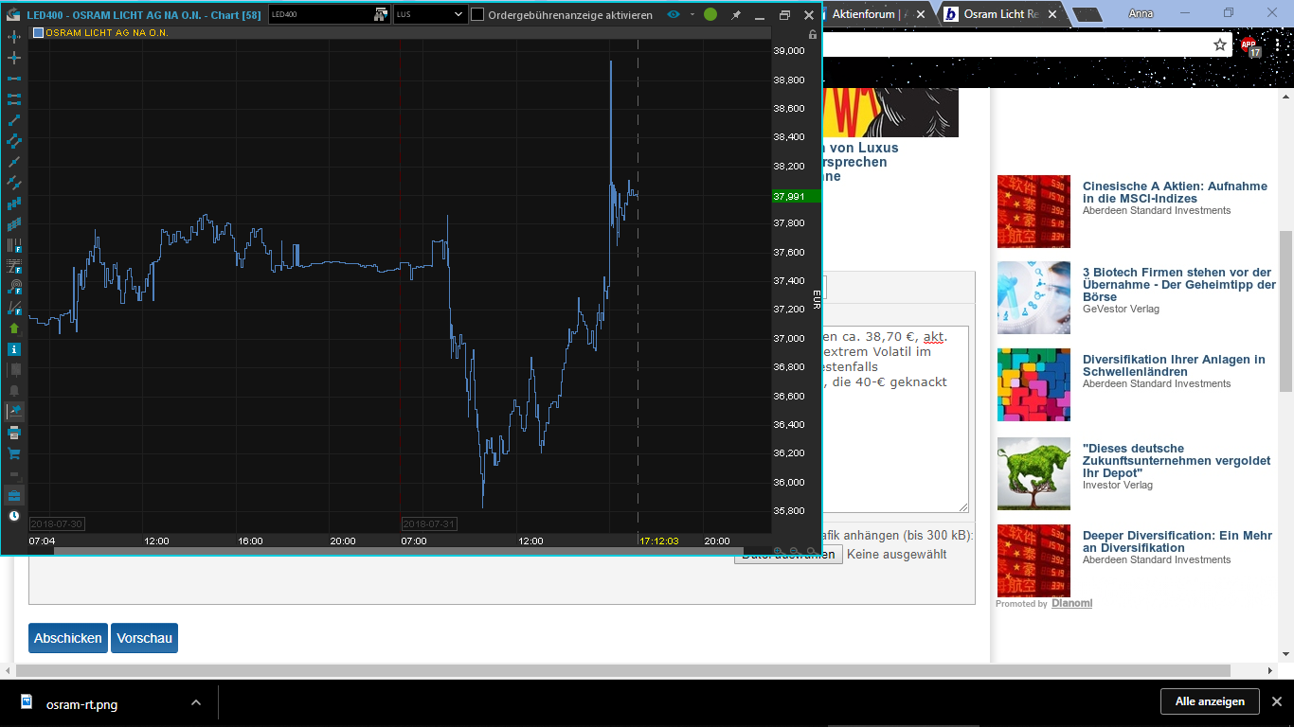Open the LUS exchange dropdown
1294x727 pixels.
pos(430,14)
